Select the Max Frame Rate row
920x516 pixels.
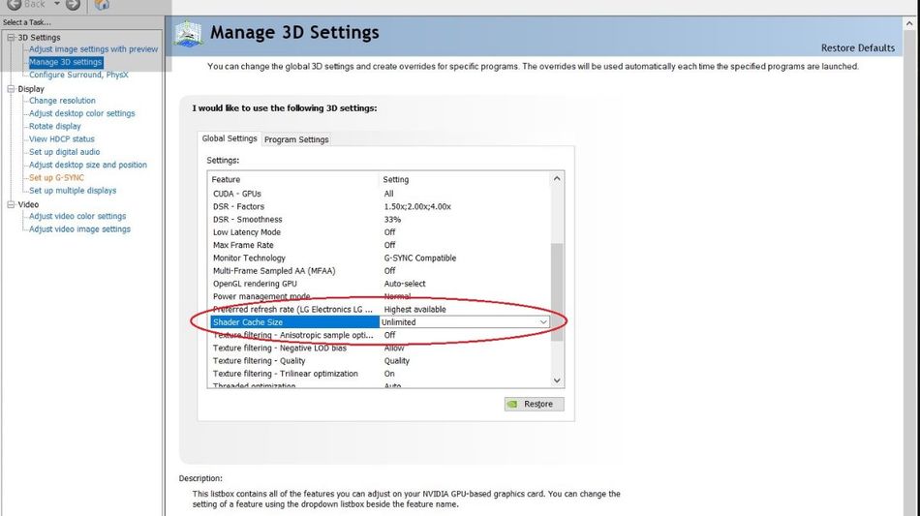tap(380, 245)
